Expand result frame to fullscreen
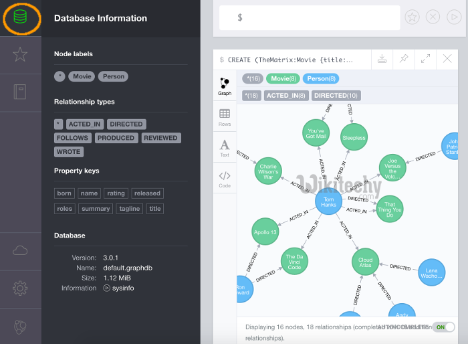468x344 pixels. click(425, 59)
